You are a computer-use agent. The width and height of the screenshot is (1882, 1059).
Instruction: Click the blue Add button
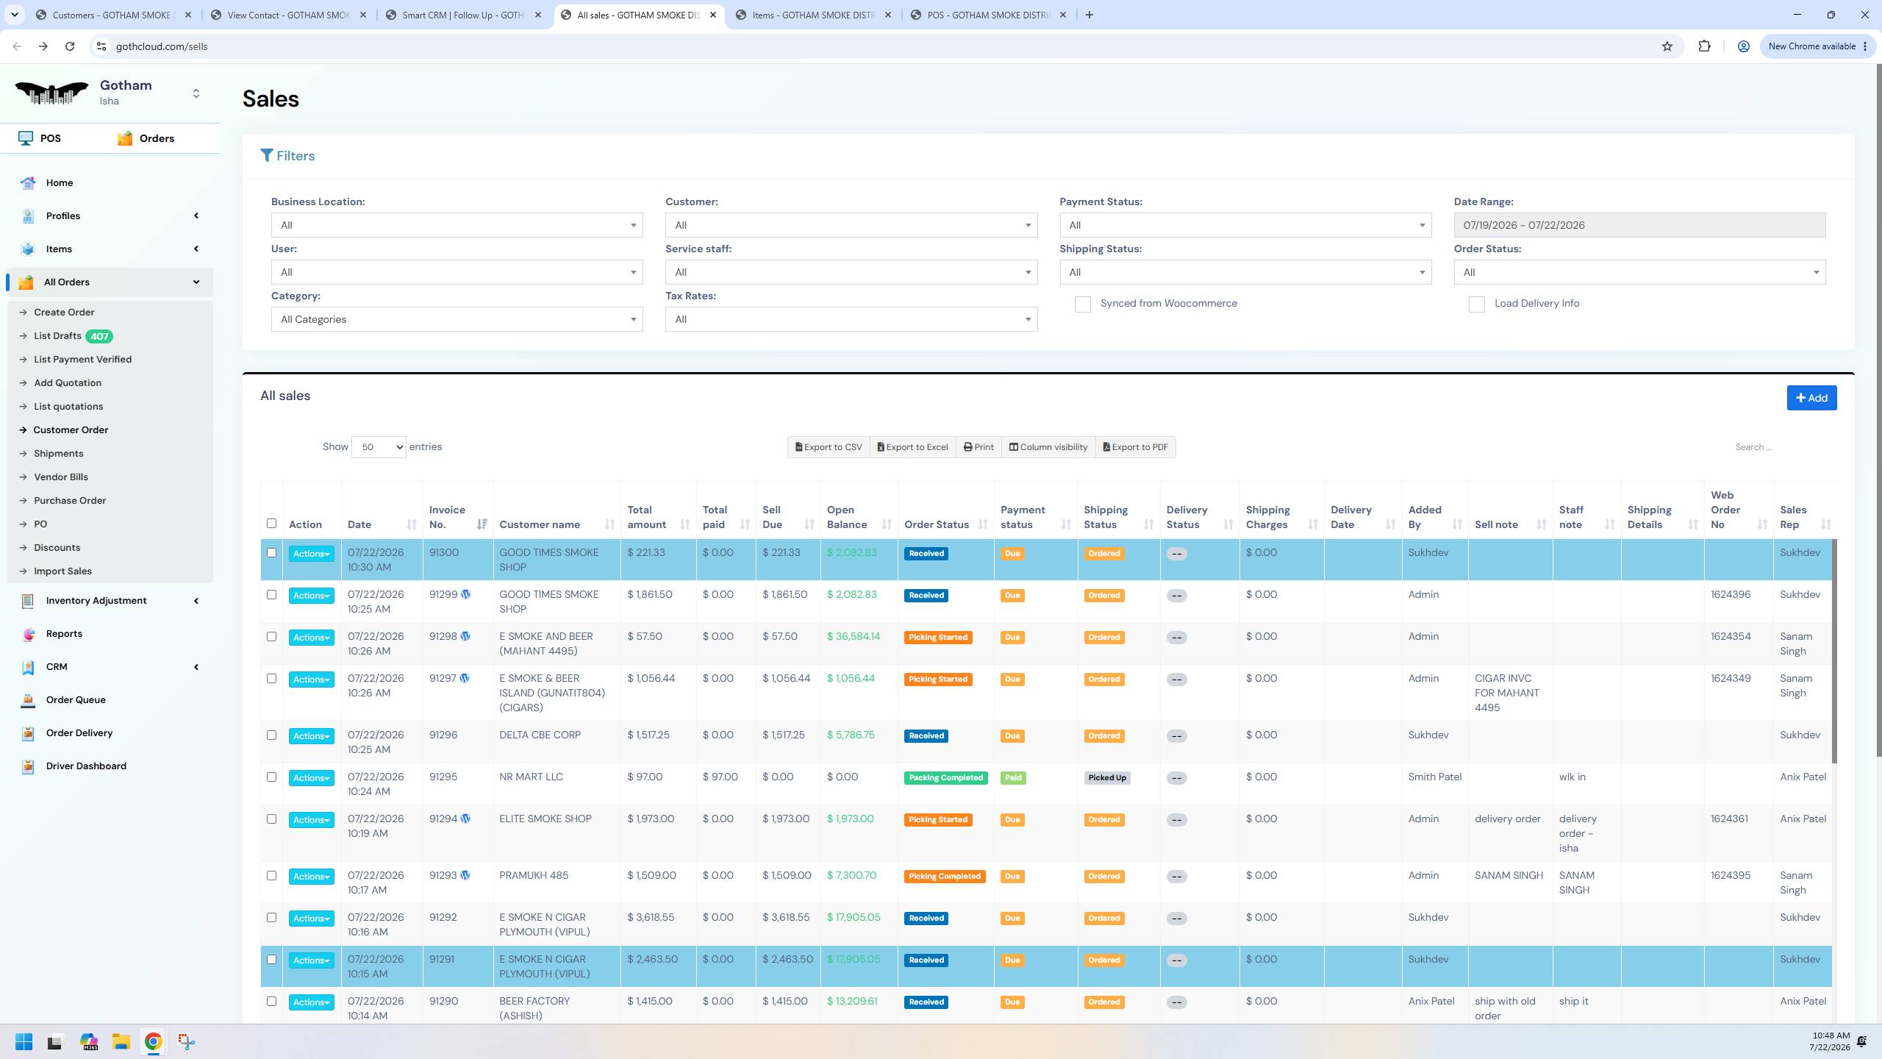click(x=1811, y=398)
